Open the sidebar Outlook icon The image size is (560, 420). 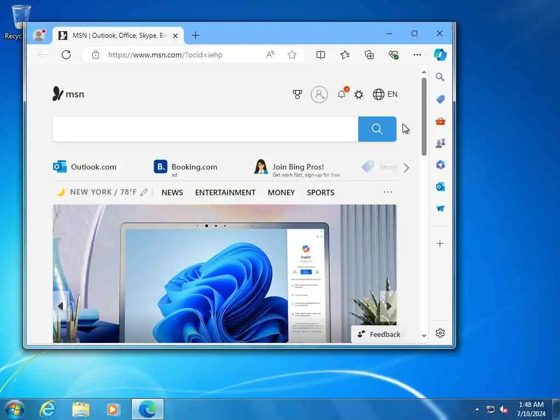click(440, 187)
